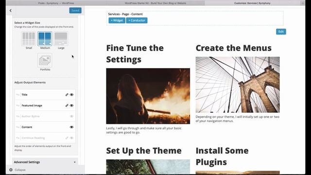The width and height of the screenshot is (311, 175).
Task: Click the + Conductor button
Action: 137,20
